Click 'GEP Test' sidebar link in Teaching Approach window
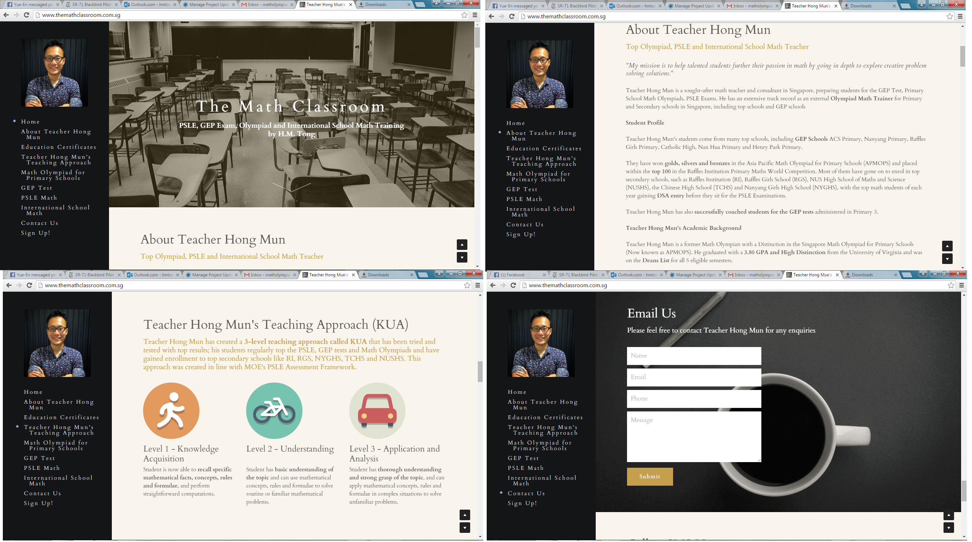This screenshot has width=972, height=542. (40, 458)
